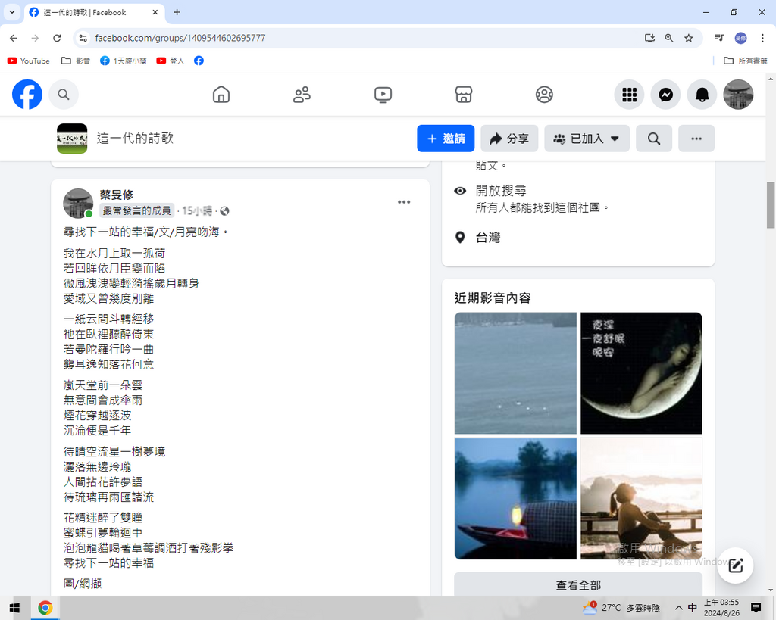776x620 pixels.
Task: Open the Marketplace icon
Action: point(464,95)
